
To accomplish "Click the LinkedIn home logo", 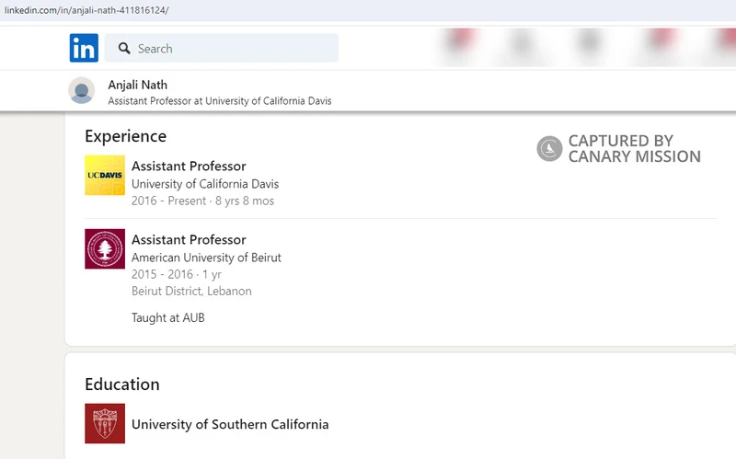I will (x=84, y=48).
